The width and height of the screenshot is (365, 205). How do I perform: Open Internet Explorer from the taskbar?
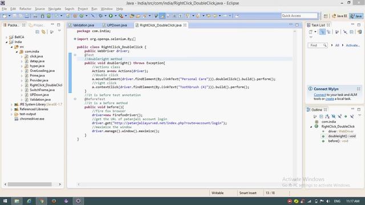coord(29,201)
